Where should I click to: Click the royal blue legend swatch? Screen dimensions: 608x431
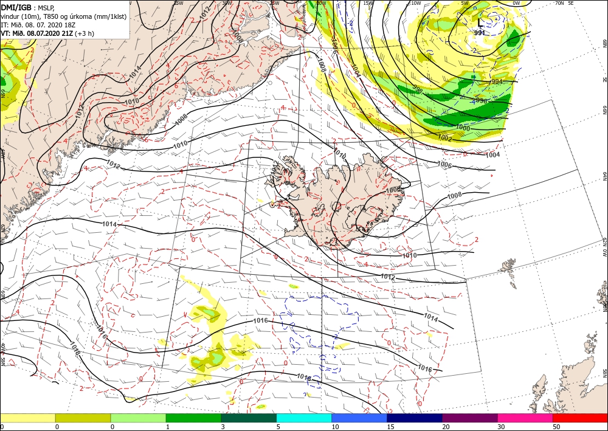pos(359,418)
